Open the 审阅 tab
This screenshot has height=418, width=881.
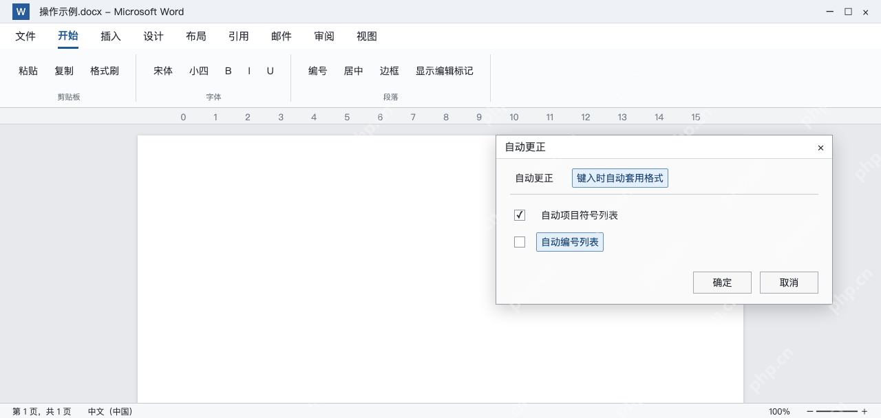324,36
